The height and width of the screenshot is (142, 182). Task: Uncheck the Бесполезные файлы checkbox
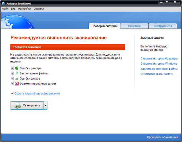(12, 73)
